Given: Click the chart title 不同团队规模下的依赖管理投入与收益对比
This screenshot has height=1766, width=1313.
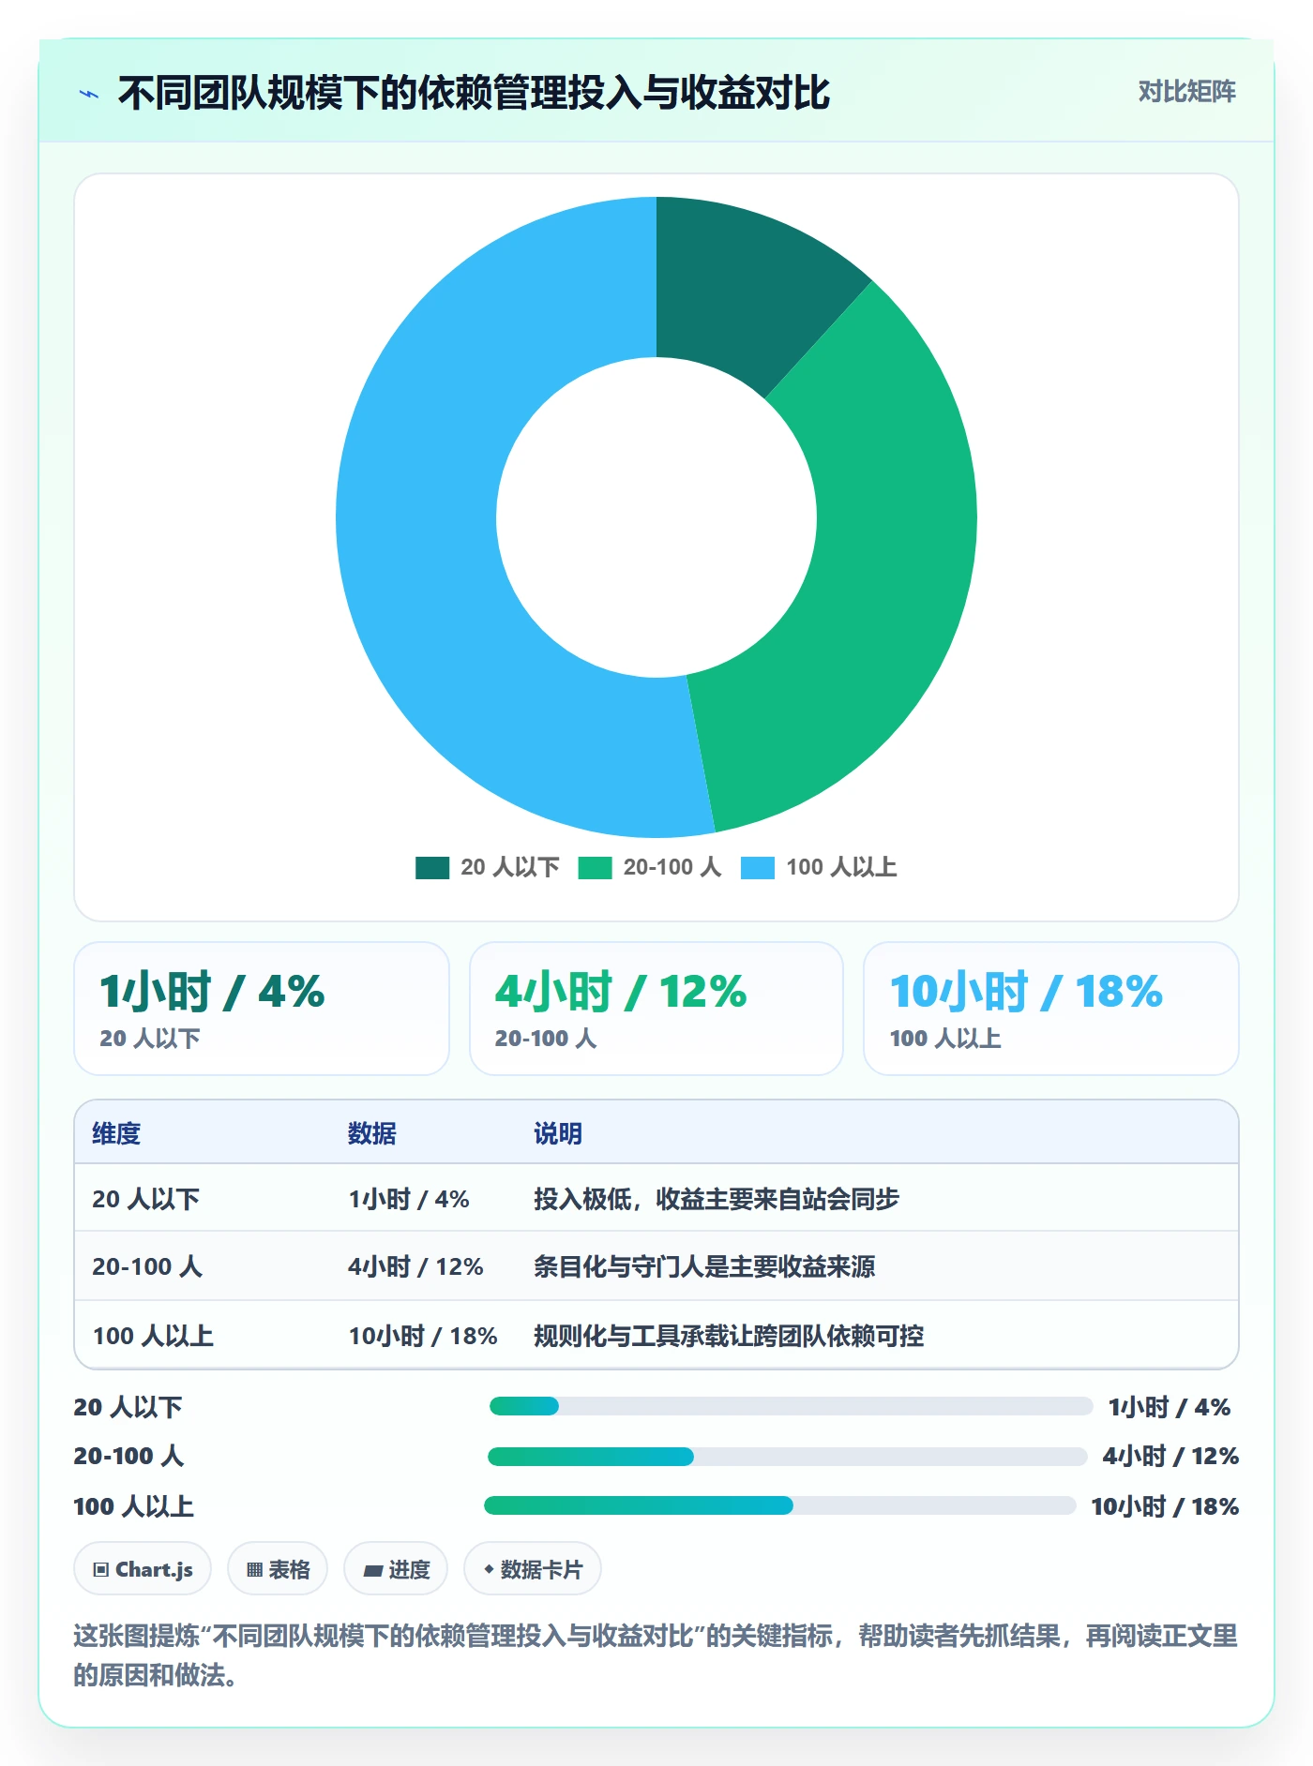Looking at the screenshot, I should click(474, 93).
